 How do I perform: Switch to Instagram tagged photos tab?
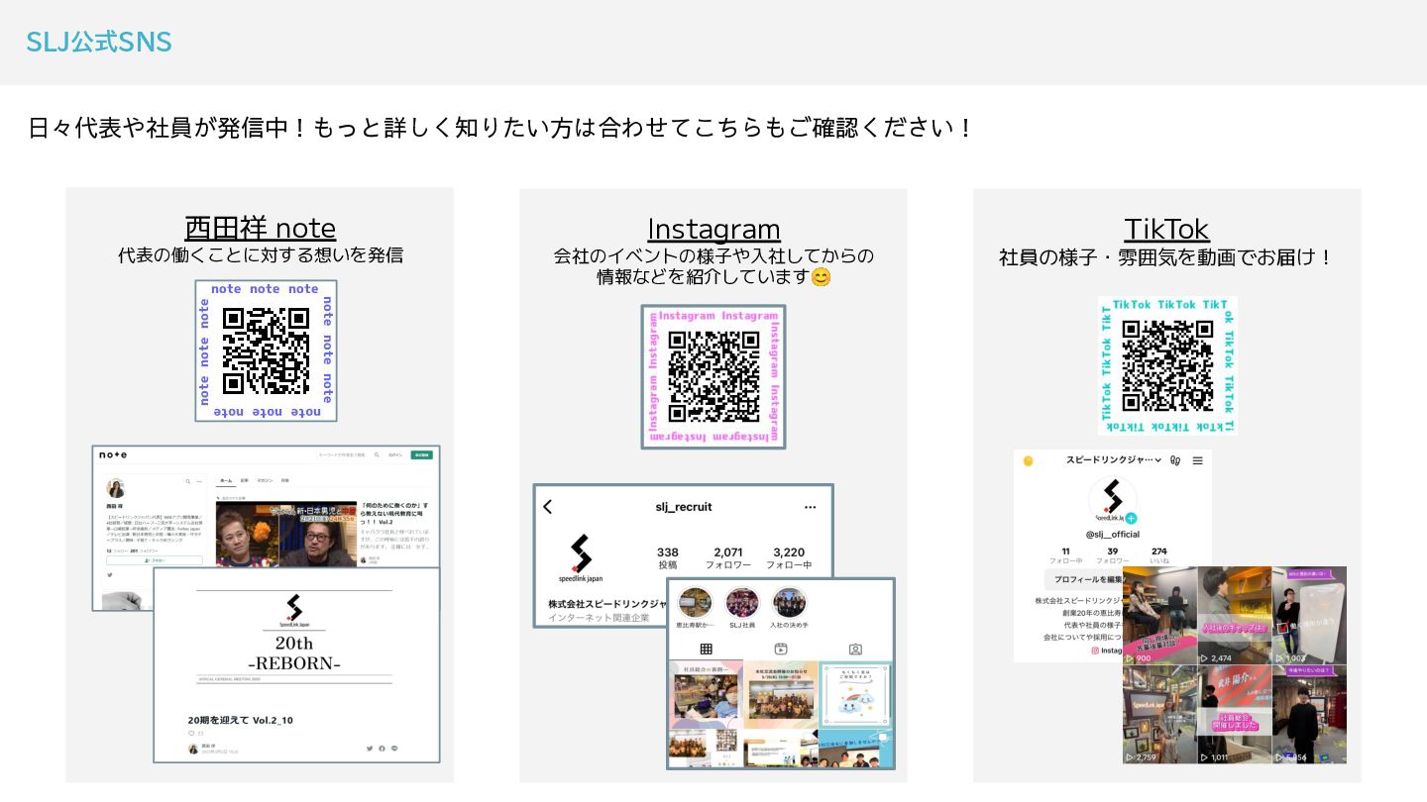click(x=855, y=650)
